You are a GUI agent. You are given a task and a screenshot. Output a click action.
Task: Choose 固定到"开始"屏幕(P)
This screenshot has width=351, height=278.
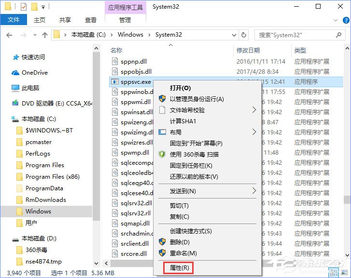tap(207, 143)
